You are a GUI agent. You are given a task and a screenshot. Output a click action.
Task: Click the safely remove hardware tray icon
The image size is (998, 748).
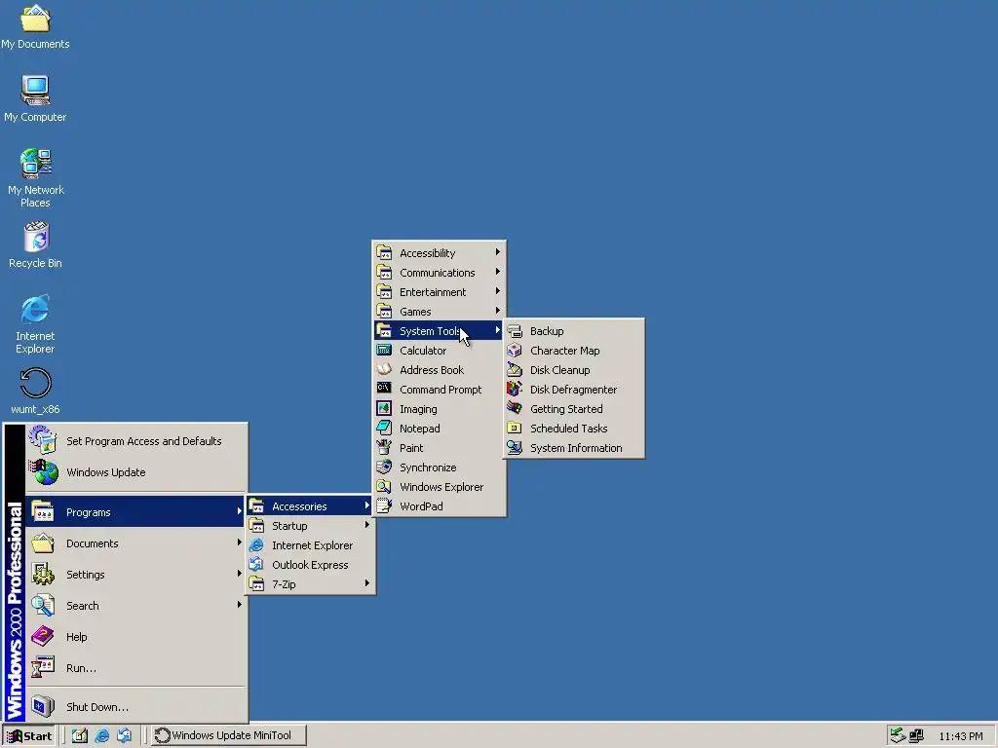898,735
